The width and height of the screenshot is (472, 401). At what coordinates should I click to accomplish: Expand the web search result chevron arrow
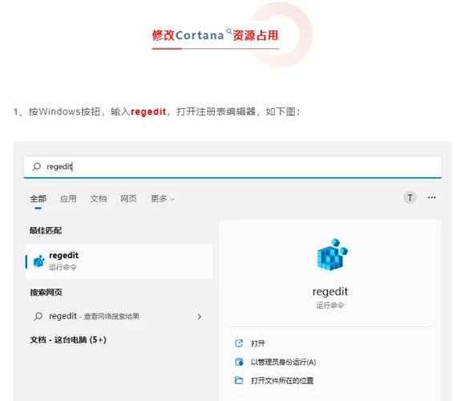pos(200,317)
